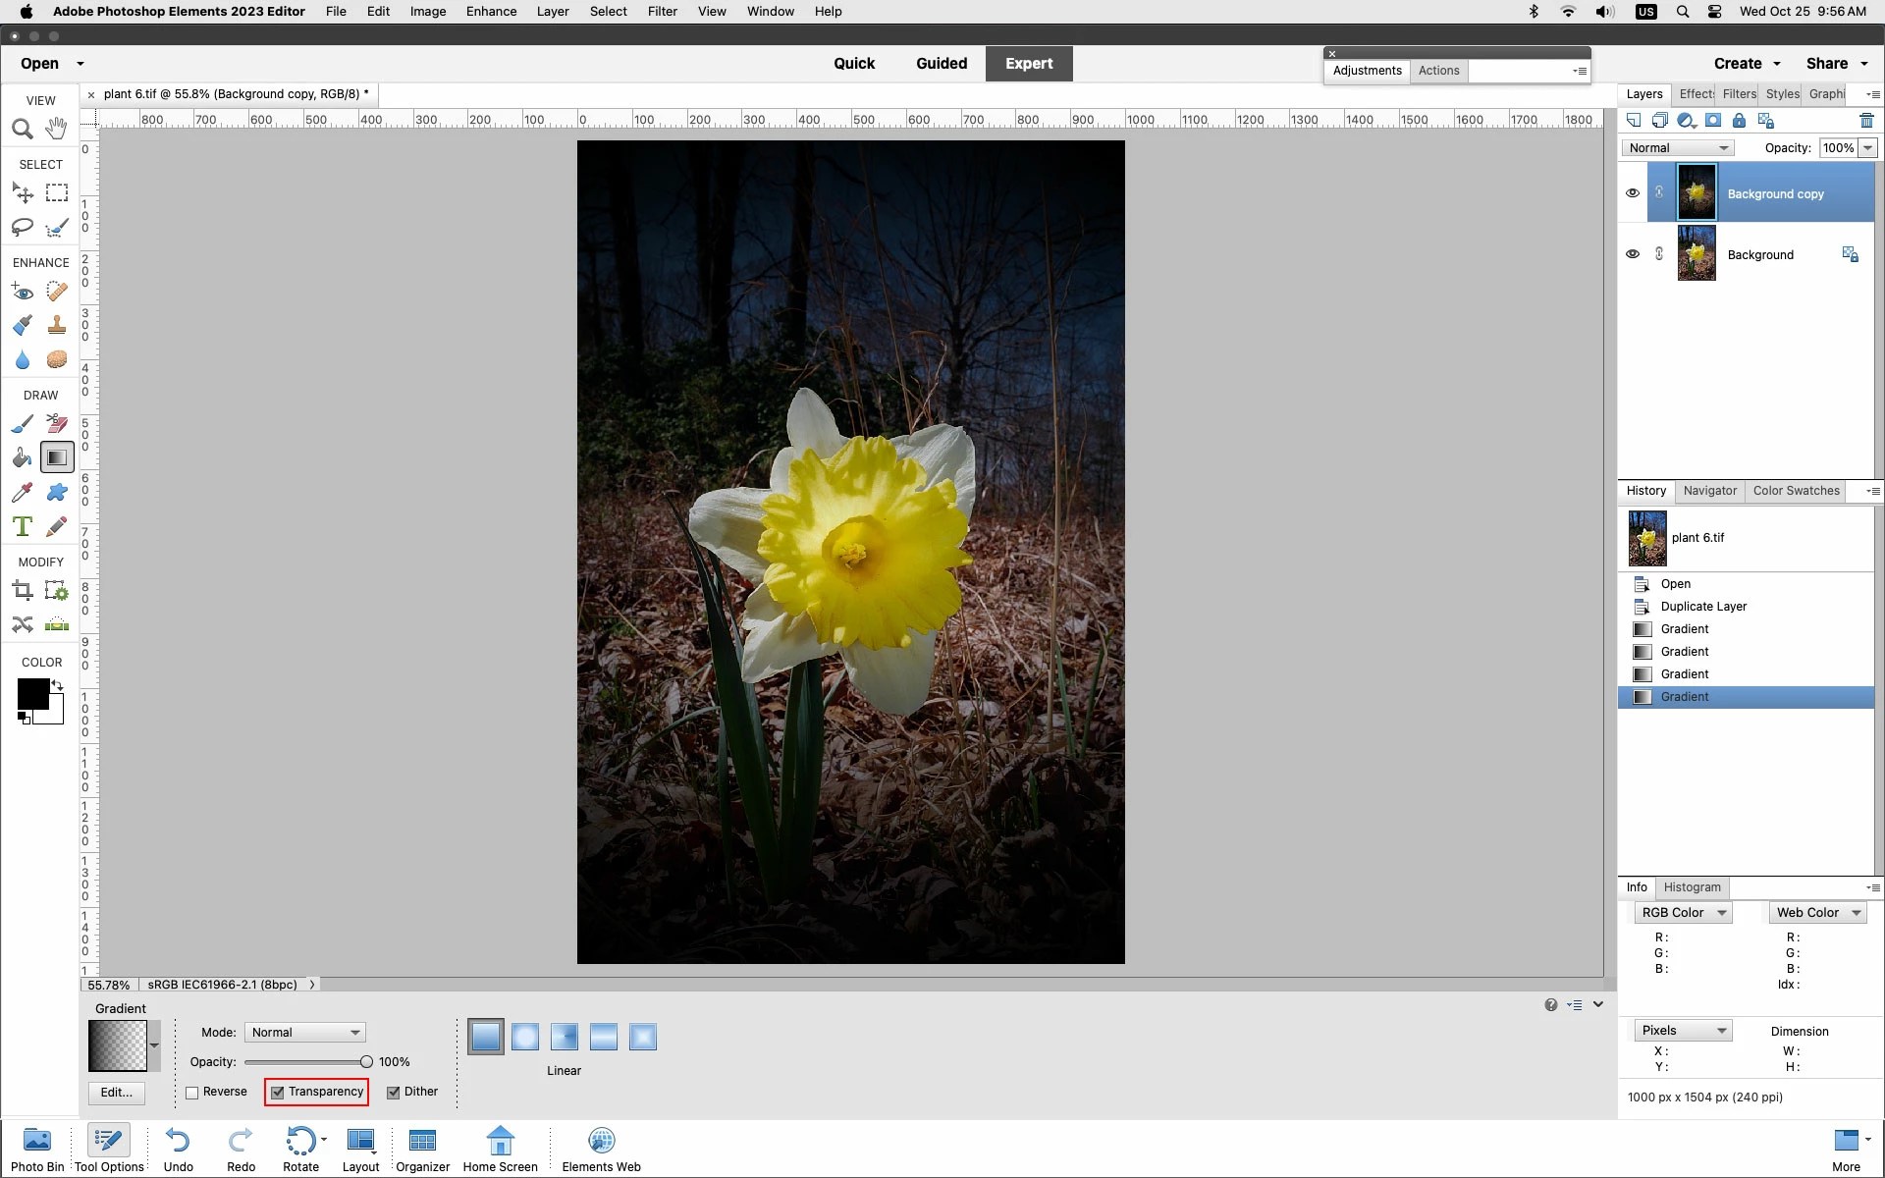Uncheck the Dither checkbox
Screen dimensions: 1885x1178
(x=394, y=1093)
